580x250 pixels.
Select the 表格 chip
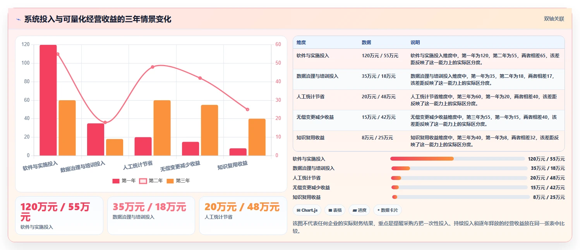(x=335, y=210)
